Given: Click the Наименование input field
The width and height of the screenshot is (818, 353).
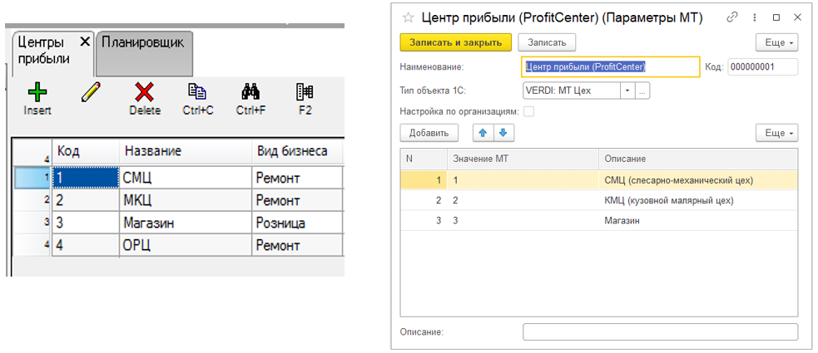Looking at the screenshot, I should (x=611, y=66).
